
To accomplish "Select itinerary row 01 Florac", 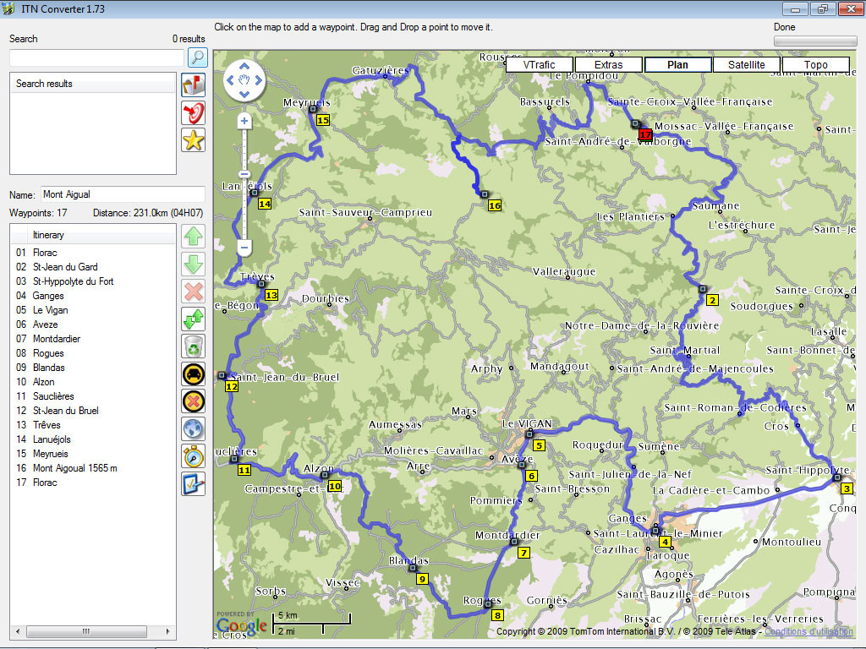I will [x=93, y=253].
